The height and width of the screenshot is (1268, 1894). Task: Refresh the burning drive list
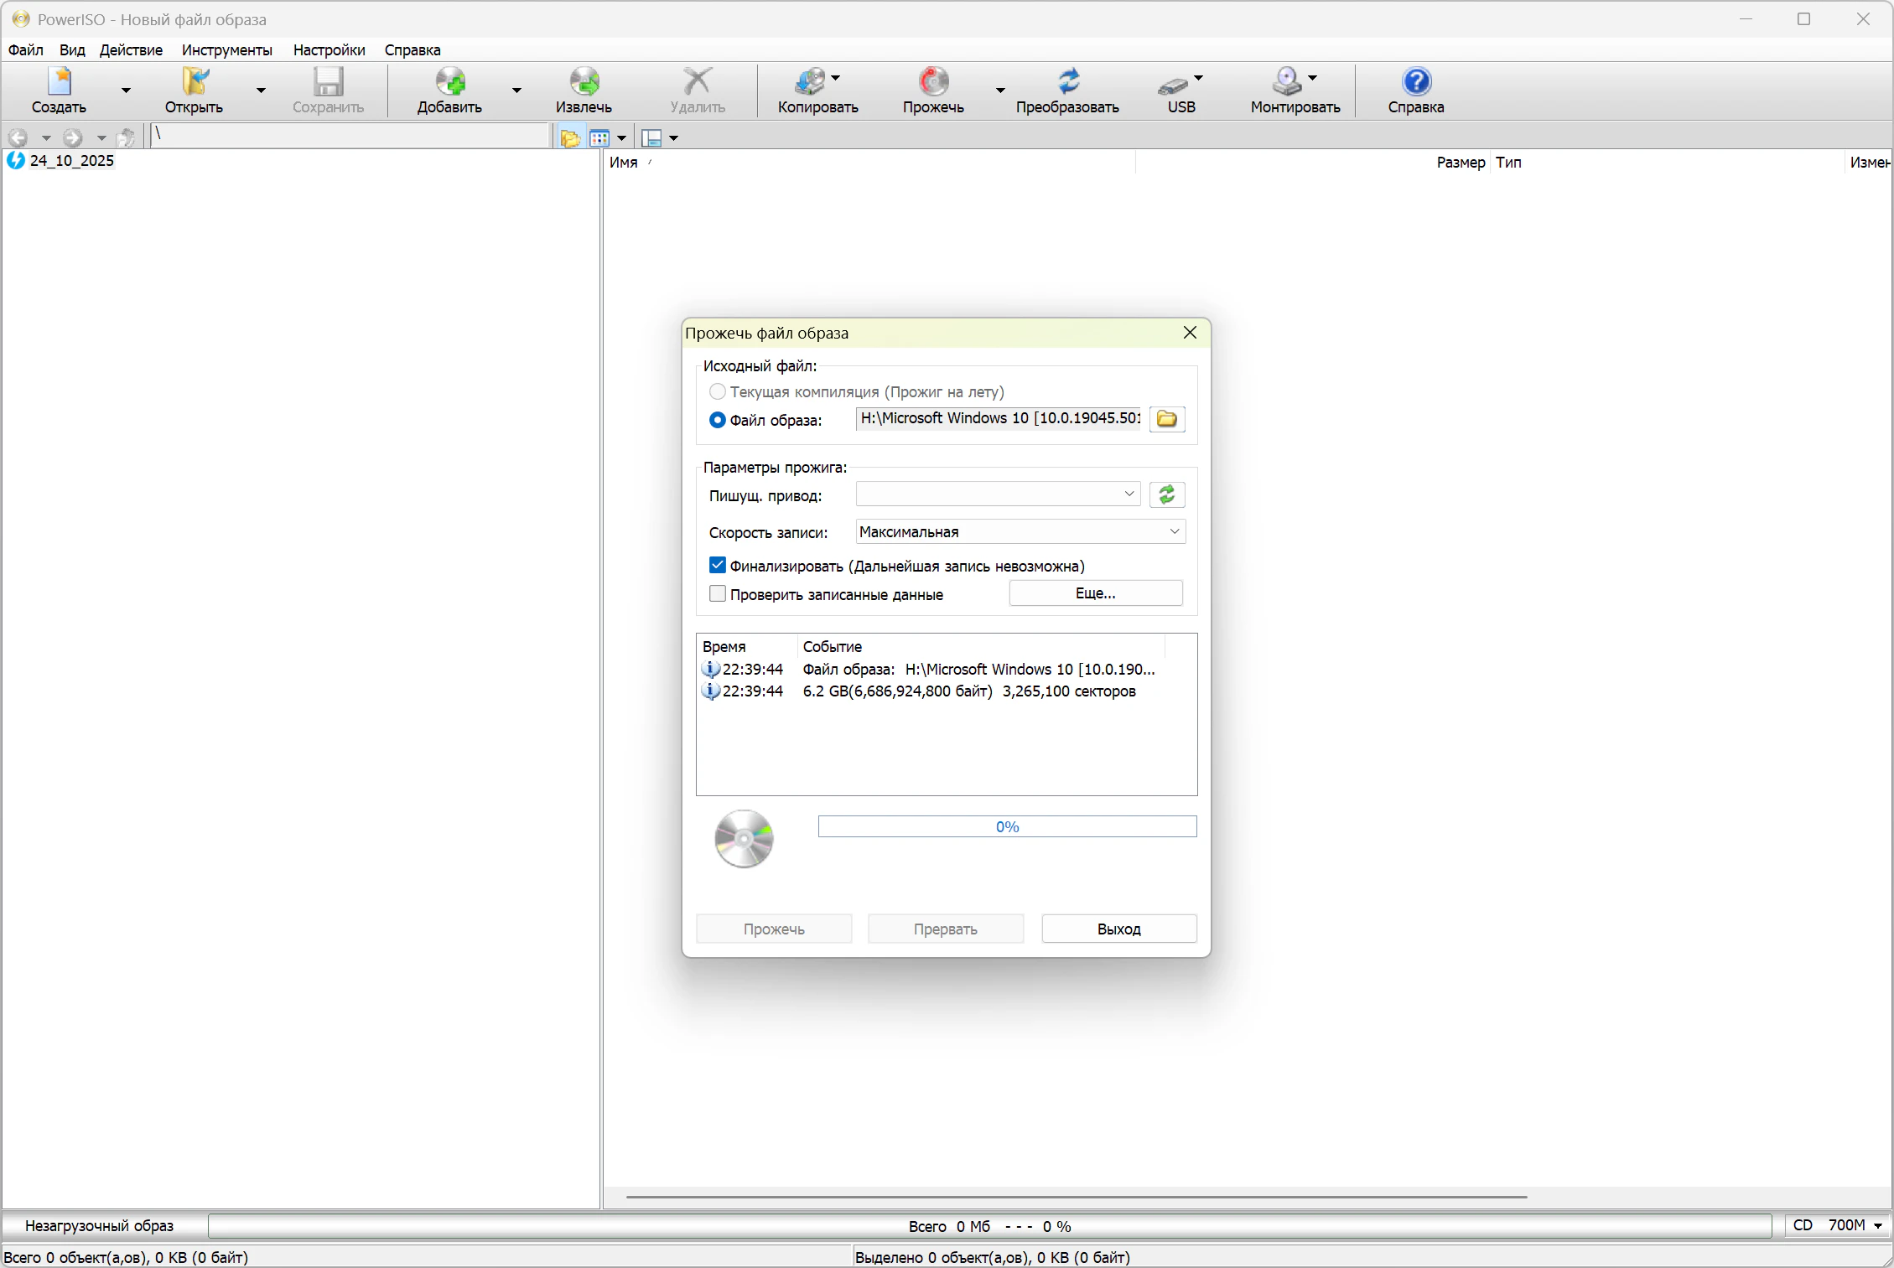1166,494
